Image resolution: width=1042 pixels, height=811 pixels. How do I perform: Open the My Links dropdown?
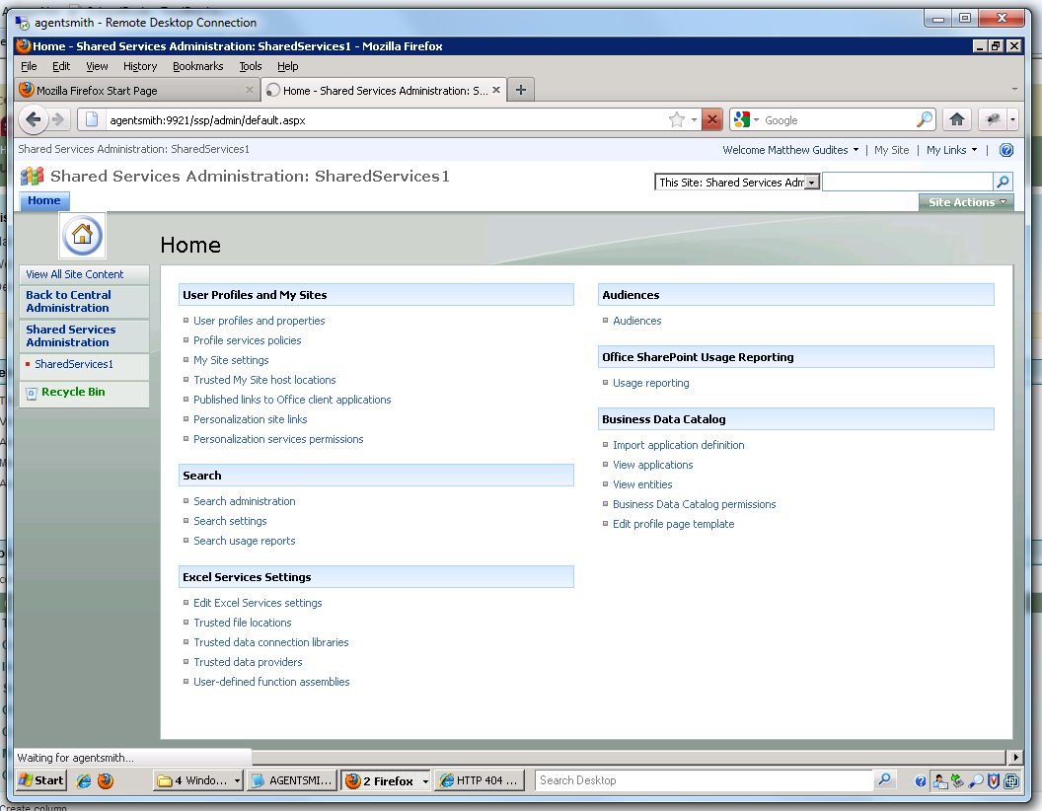pos(951,150)
